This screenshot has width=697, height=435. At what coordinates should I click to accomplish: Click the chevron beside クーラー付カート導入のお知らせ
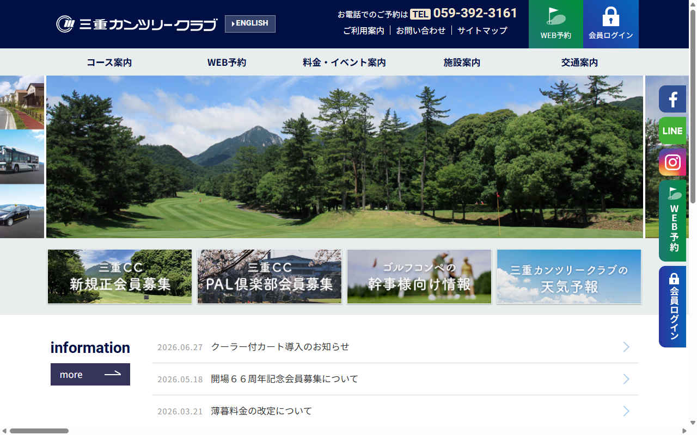point(626,347)
